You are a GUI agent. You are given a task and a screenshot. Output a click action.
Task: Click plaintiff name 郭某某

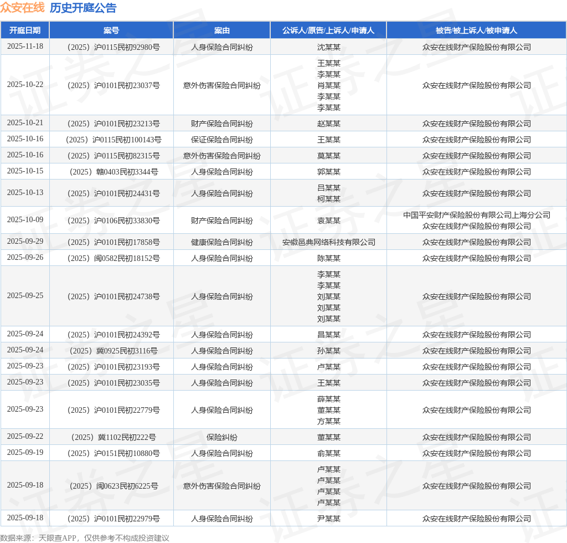329,172
